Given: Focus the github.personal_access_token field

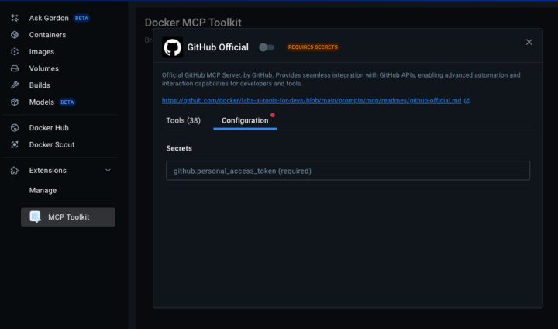Looking at the screenshot, I should 348,171.
